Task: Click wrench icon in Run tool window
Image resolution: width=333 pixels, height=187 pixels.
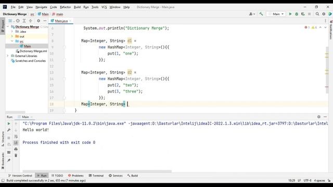Action: click(9, 130)
